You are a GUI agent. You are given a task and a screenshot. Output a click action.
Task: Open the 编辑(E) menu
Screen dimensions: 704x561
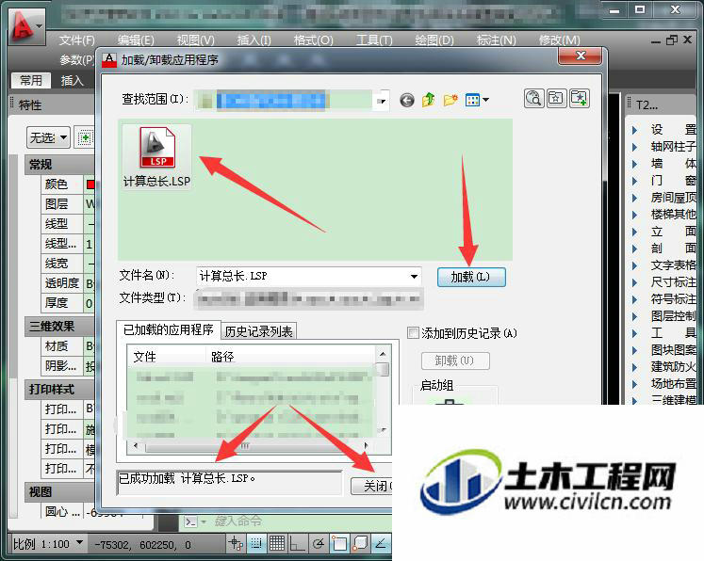tap(136, 40)
